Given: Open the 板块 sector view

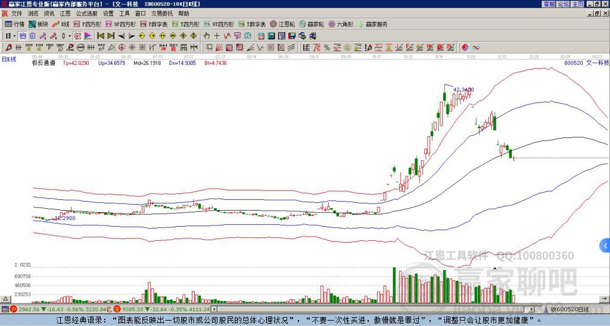Looking at the screenshot, I should point(38,24).
